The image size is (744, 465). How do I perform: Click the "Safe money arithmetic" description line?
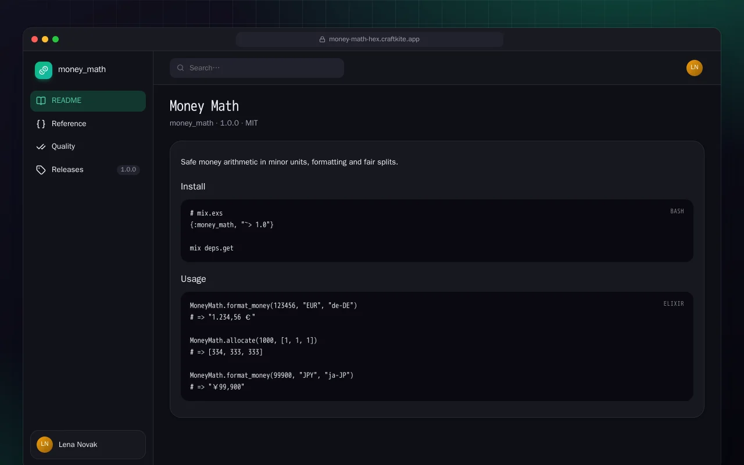289,162
